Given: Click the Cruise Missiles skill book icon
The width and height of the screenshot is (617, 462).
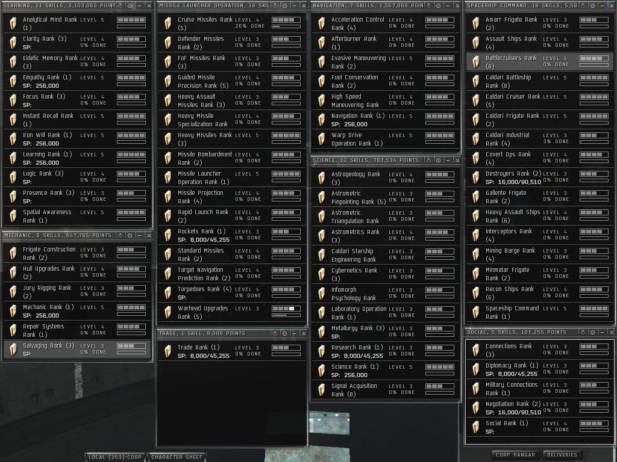Looking at the screenshot, I should click(168, 23).
